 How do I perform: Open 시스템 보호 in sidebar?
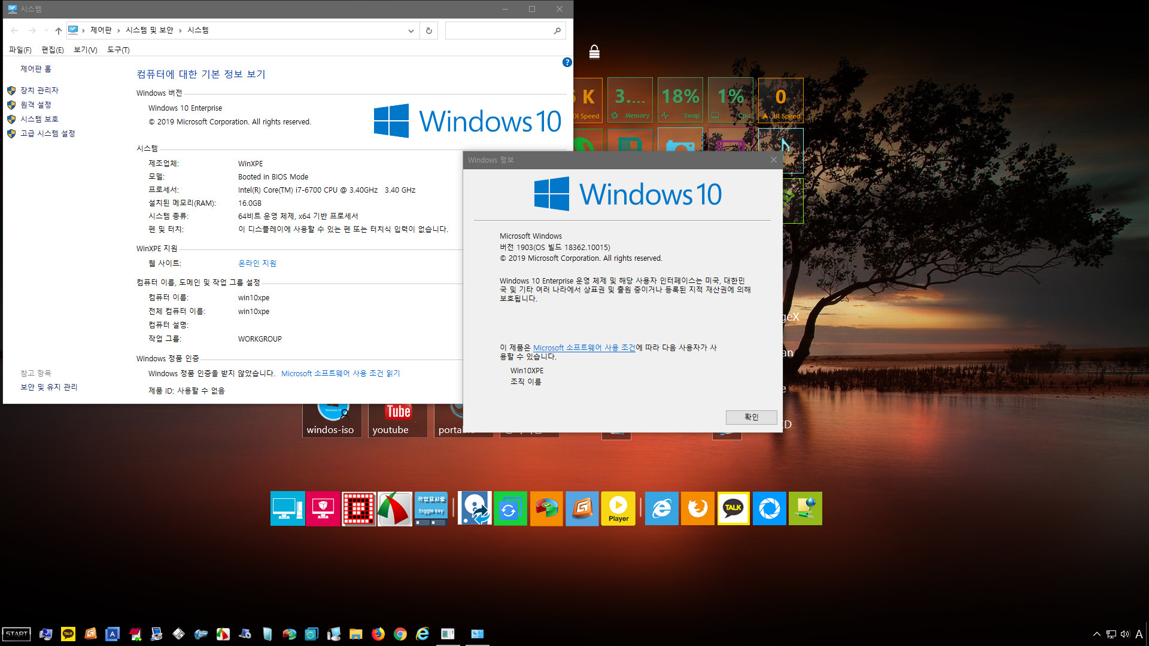click(x=39, y=119)
